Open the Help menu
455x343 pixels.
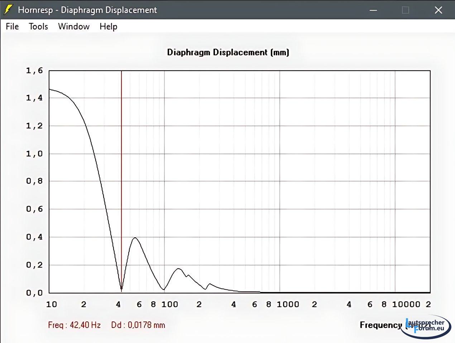click(108, 27)
